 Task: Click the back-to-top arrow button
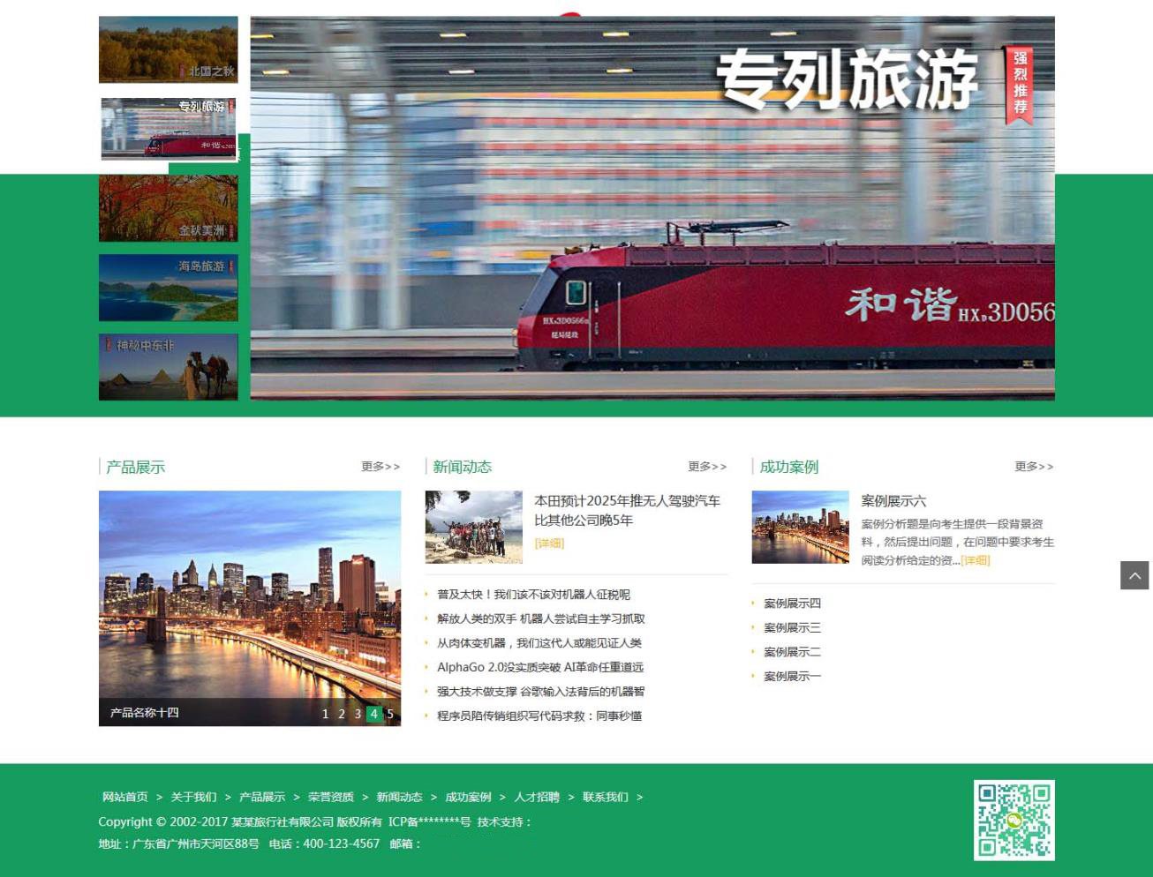[1134, 575]
